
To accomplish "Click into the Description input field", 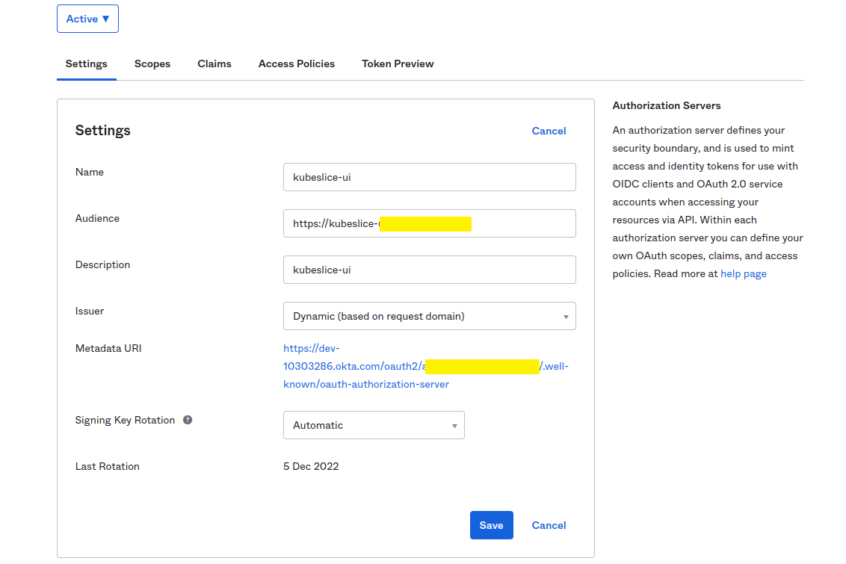I will point(430,270).
